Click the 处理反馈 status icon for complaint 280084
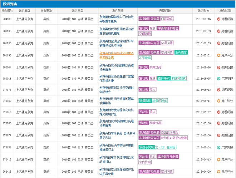Image resolution: width=236 pixels, height=178 pixels. (x=218, y=68)
